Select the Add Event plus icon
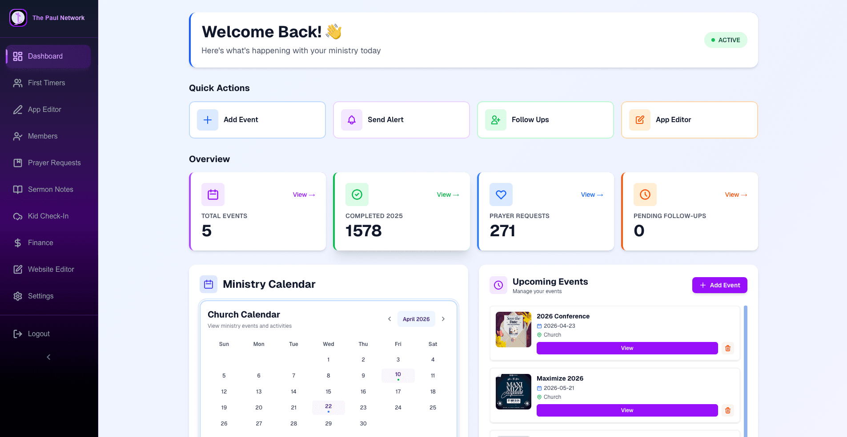The width and height of the screenshot is (847, 437). [x=207, y=120]
